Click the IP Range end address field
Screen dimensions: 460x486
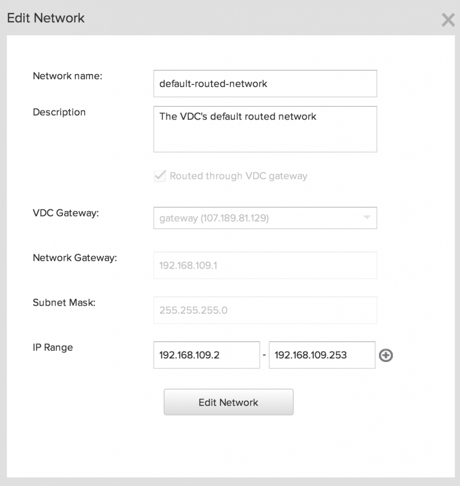pos(322,355)
